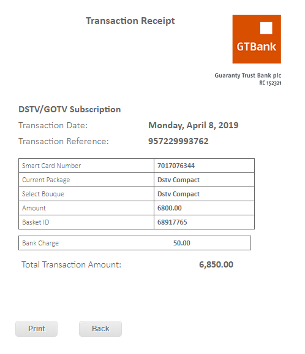Click the date Monday, April 8, 2019
305x354 pixels.
[x=194, y=125]
